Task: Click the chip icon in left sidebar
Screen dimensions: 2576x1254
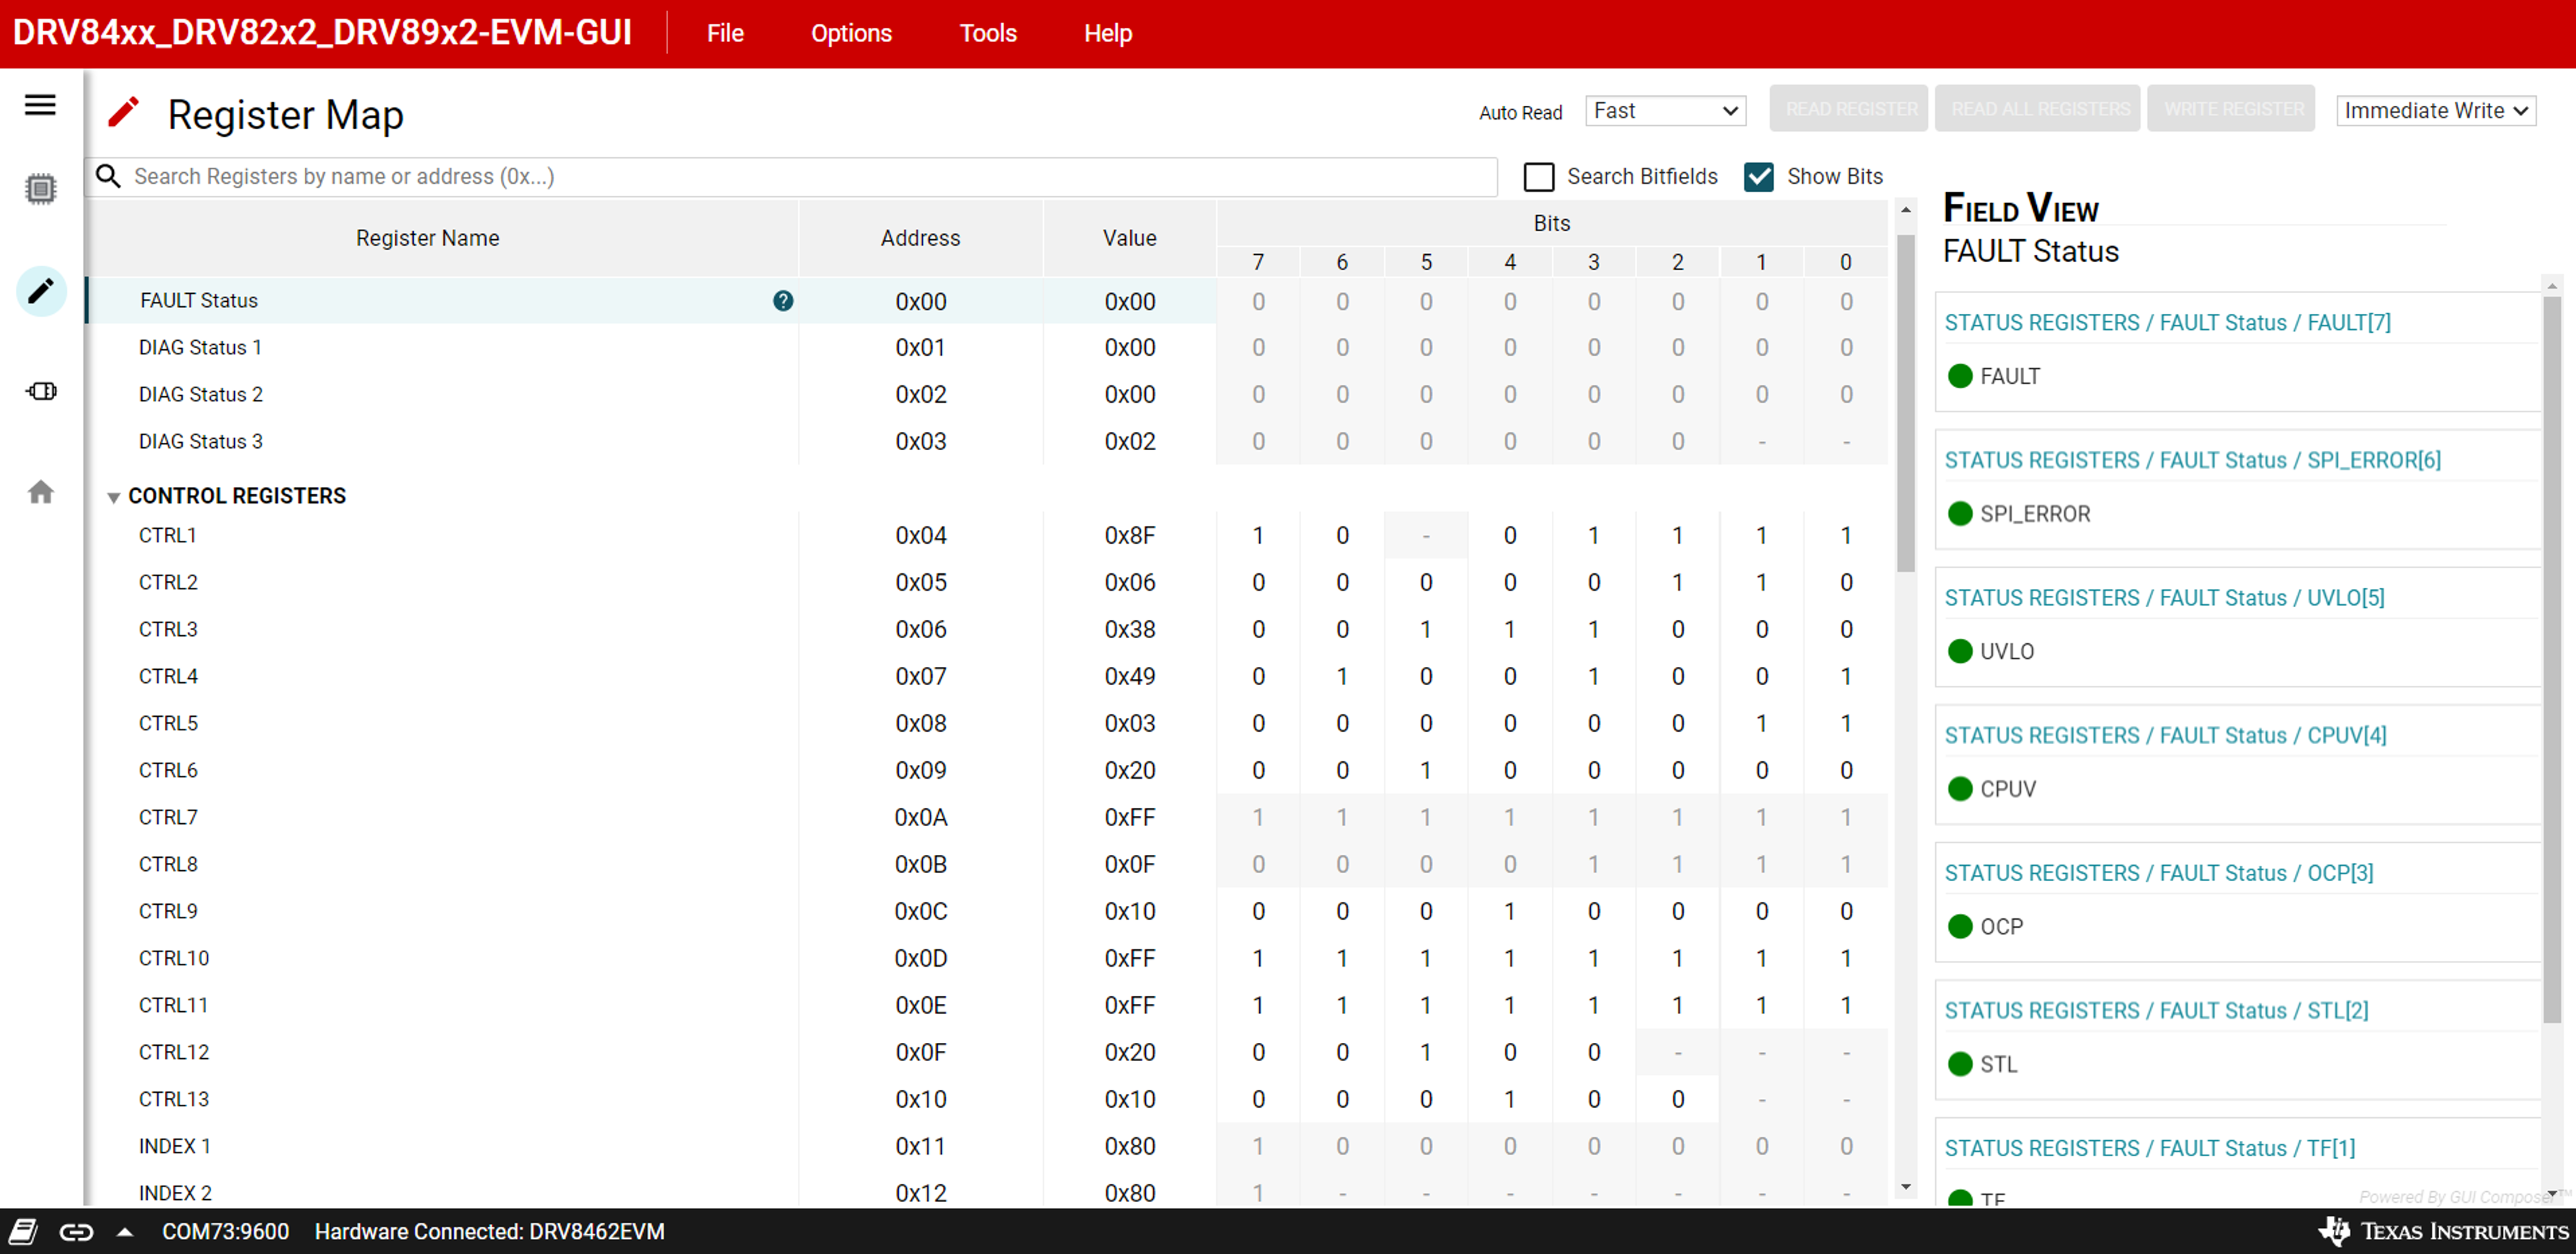Action: (x=40, y=189)
